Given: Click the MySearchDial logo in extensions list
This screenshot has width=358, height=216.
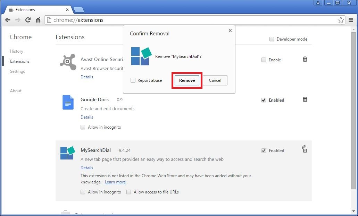Looking at the screenshot, I should click(68, 153).
